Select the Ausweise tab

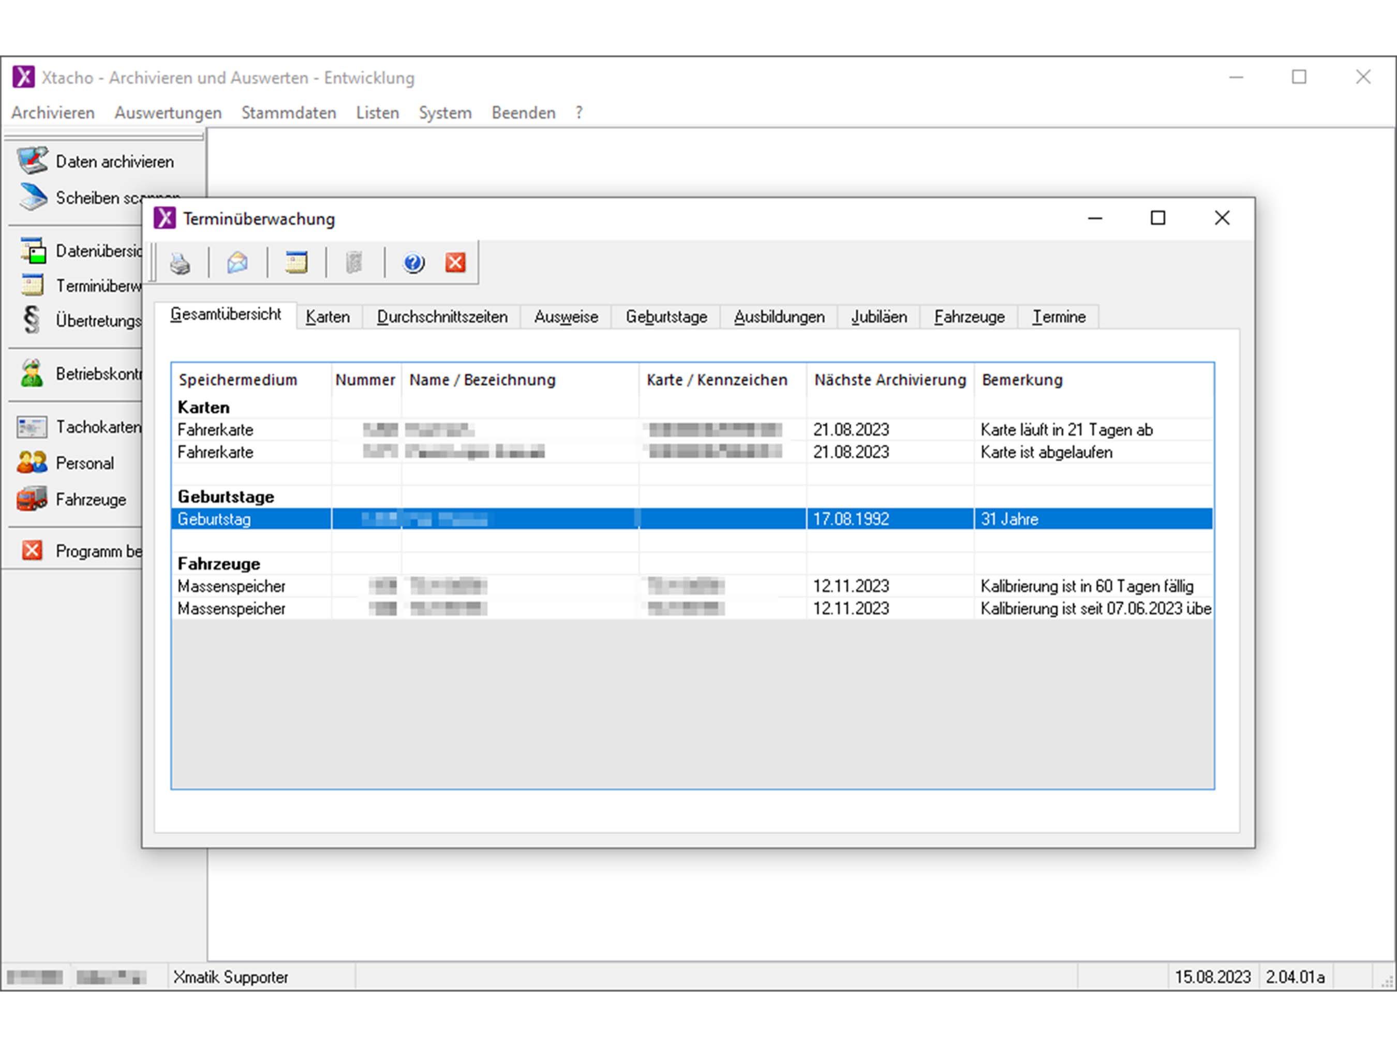coord(566,317)
